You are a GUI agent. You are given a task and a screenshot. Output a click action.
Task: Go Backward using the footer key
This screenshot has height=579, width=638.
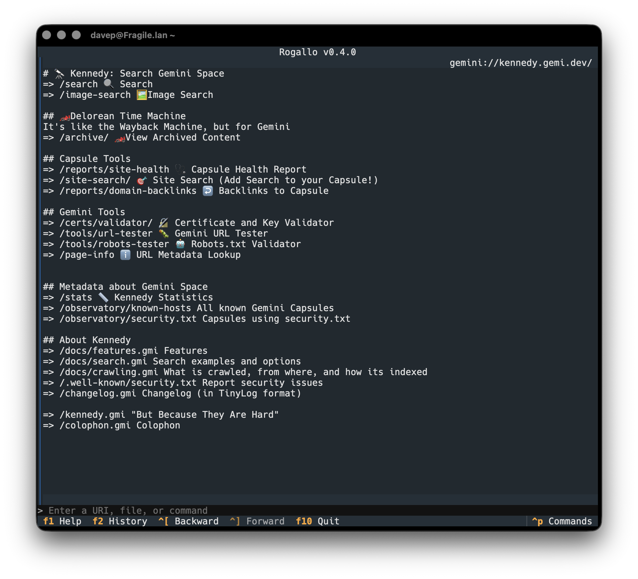(188, 521)
